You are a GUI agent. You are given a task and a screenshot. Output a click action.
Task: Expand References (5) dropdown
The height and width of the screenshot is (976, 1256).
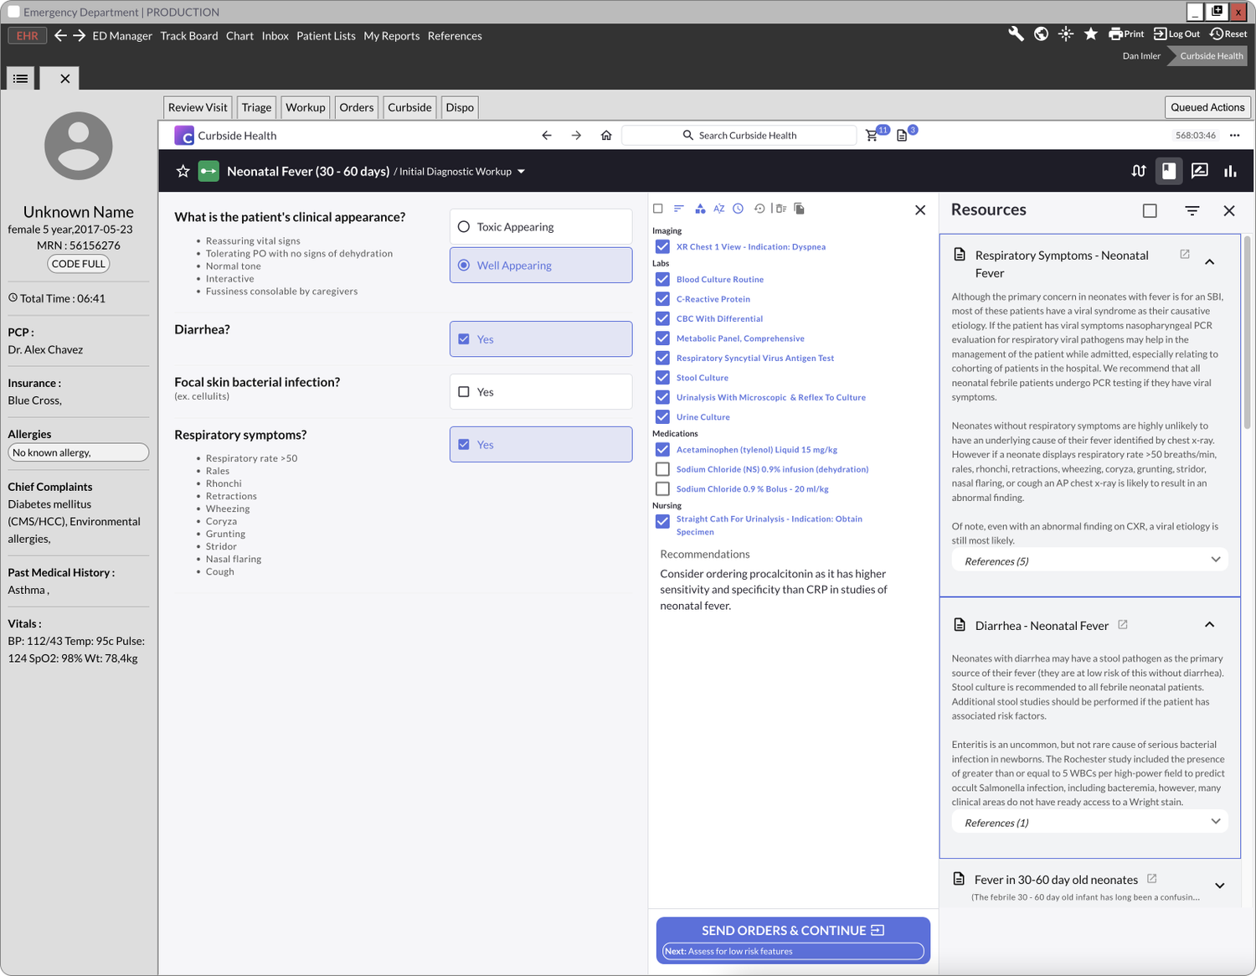[1089, 560]
